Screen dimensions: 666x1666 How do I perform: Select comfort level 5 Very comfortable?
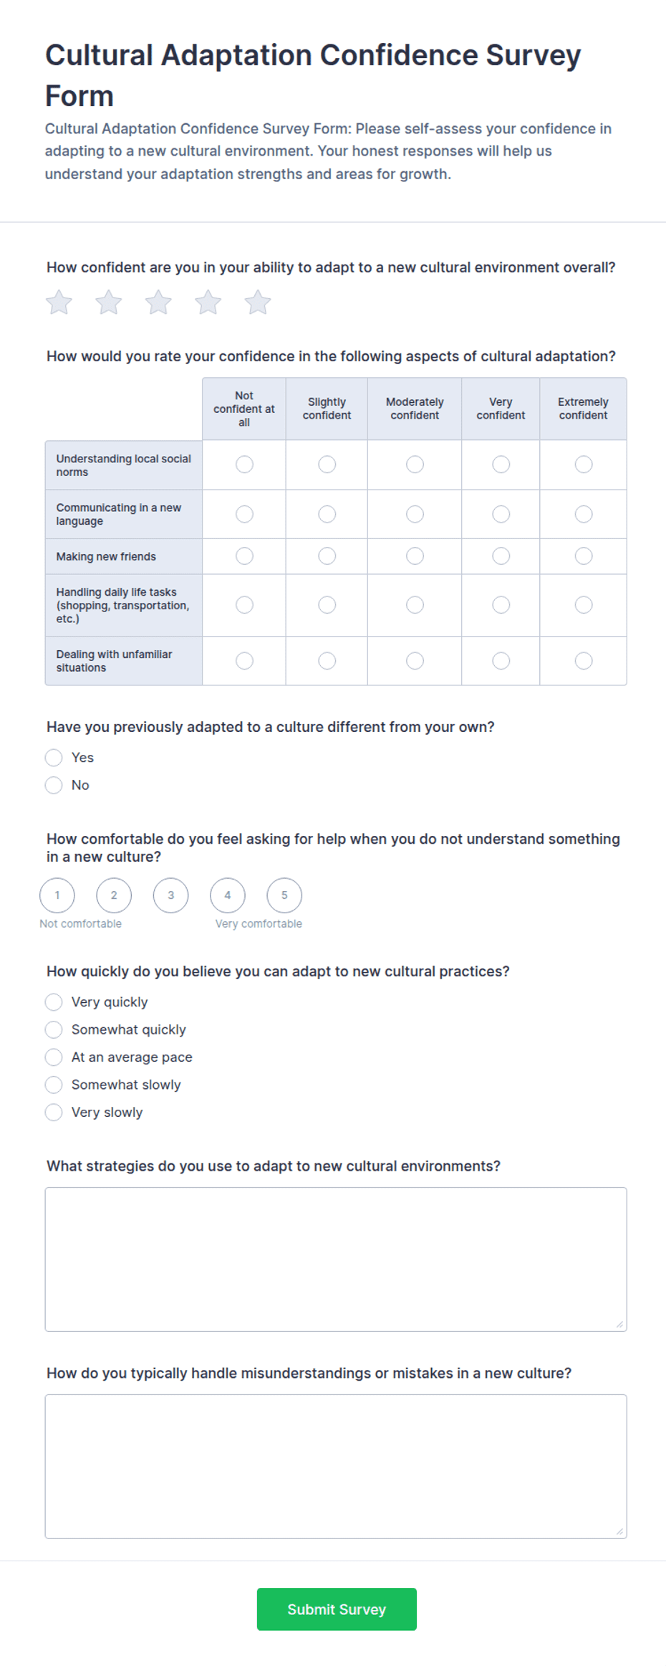[284, 895]
